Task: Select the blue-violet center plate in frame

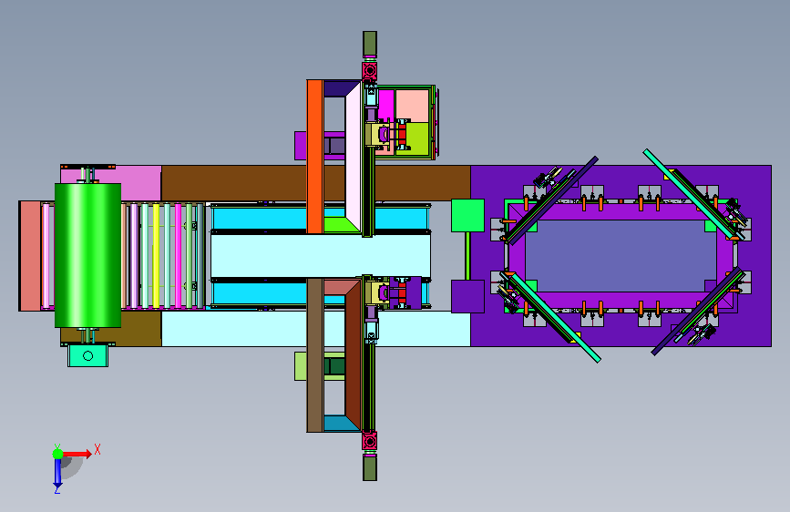Action: click(621, 255)
